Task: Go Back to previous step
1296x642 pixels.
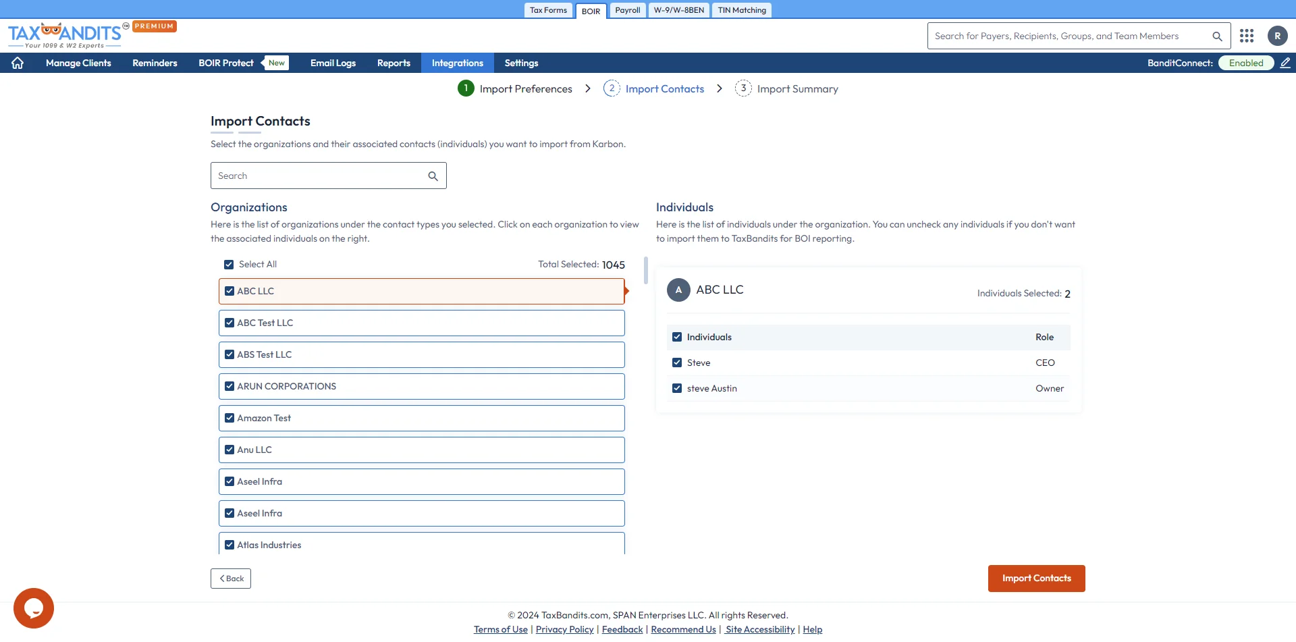Action: click(231, 579)
